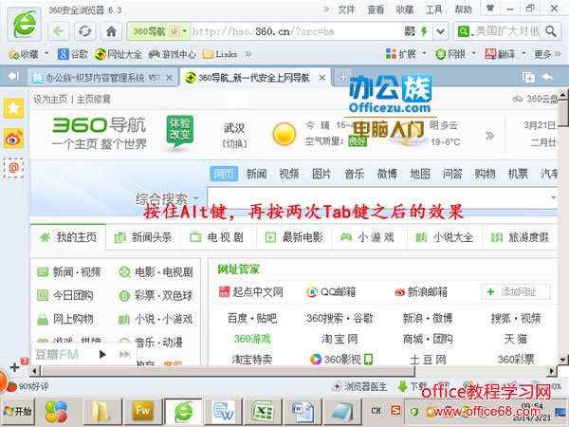Open QQ邮箱 site link
Viewport: 569px width, 427px height.
[x=331, y=291]
